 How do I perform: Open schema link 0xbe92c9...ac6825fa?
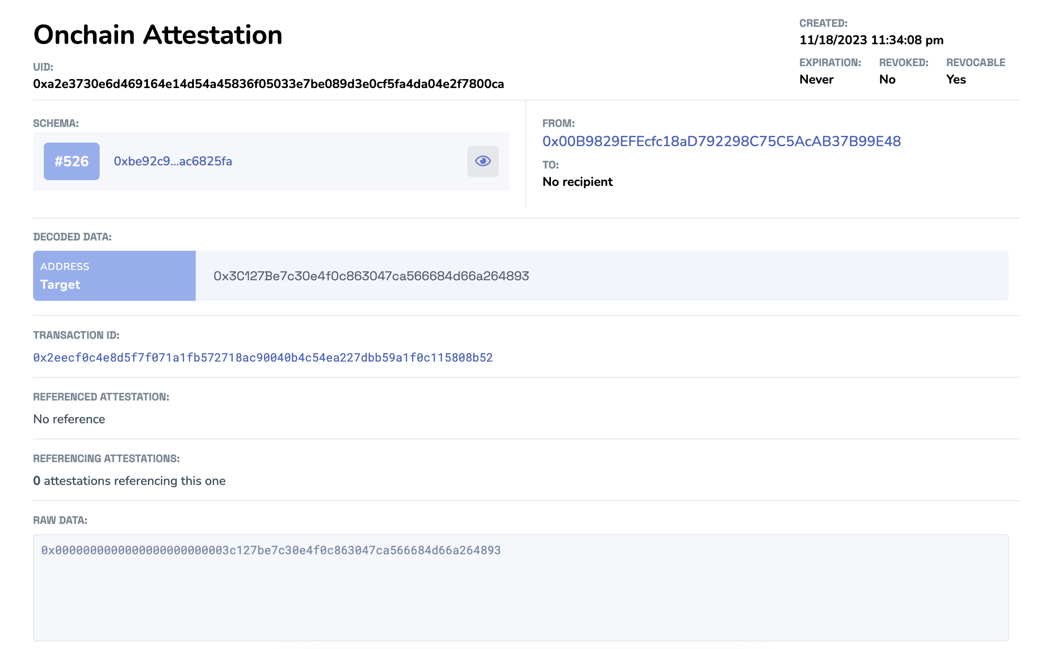pos(173,161)
